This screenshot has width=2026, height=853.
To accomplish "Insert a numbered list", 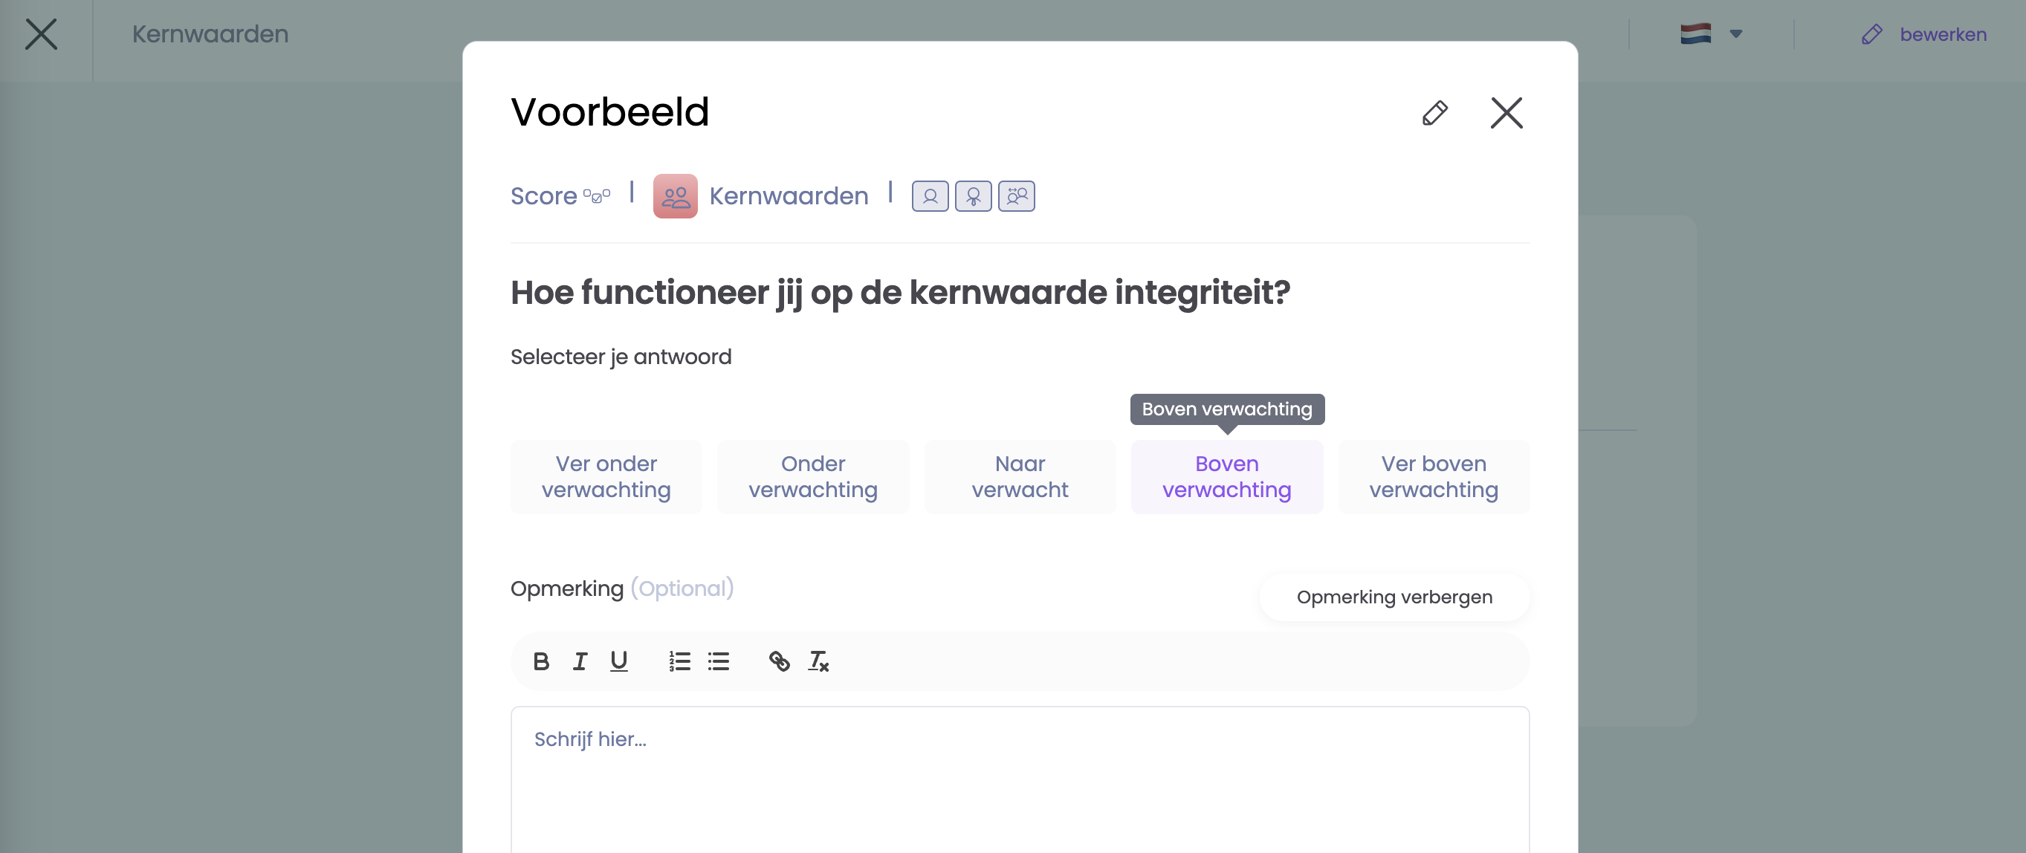I will point(679,661).
